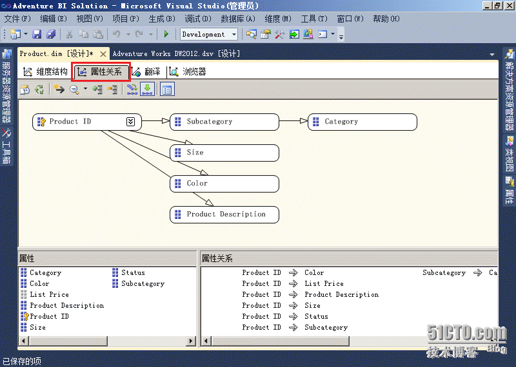Open the 编辑 menu
516x367 pixels.
click(54, 19)
